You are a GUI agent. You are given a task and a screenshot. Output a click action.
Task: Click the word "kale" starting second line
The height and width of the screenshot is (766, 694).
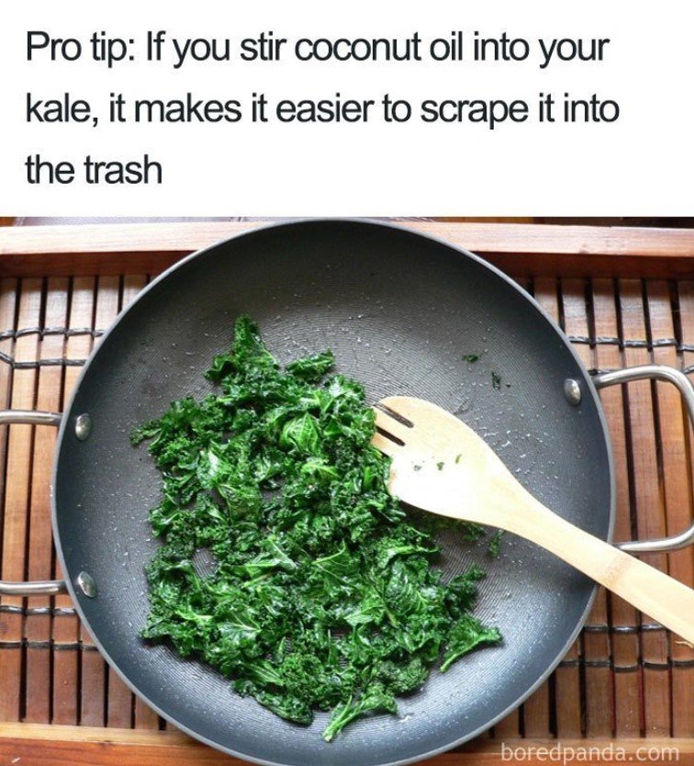[56, 108]
